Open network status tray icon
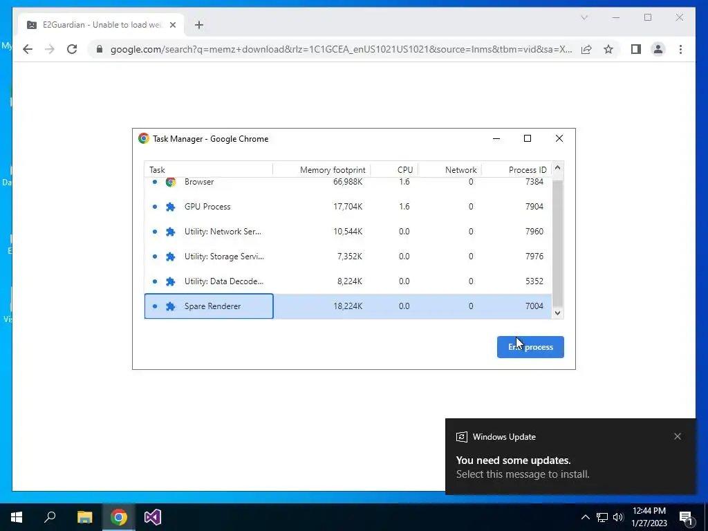The width and height of the screenshot is (708, 531). click(x=602, y=517)
